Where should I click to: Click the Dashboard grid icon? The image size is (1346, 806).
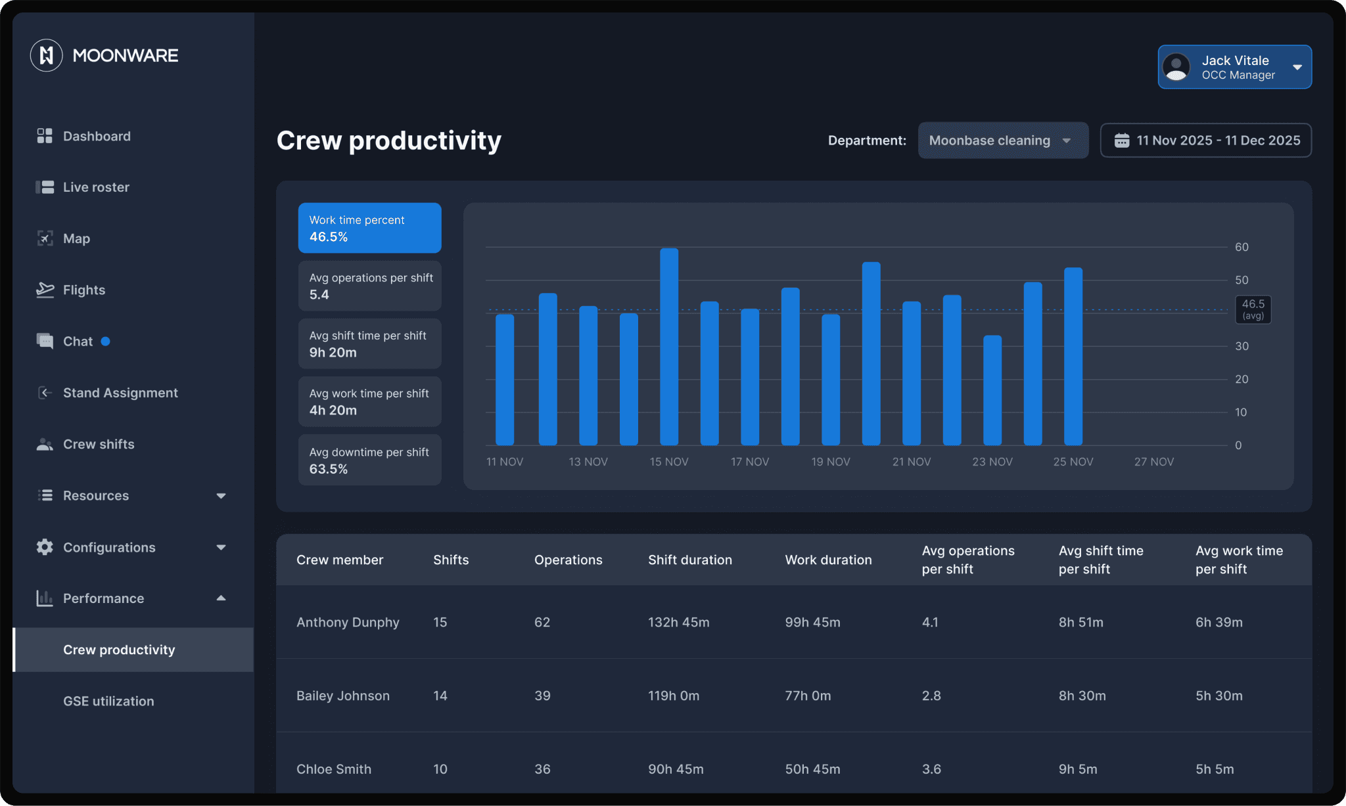click(x=44, y=136)
